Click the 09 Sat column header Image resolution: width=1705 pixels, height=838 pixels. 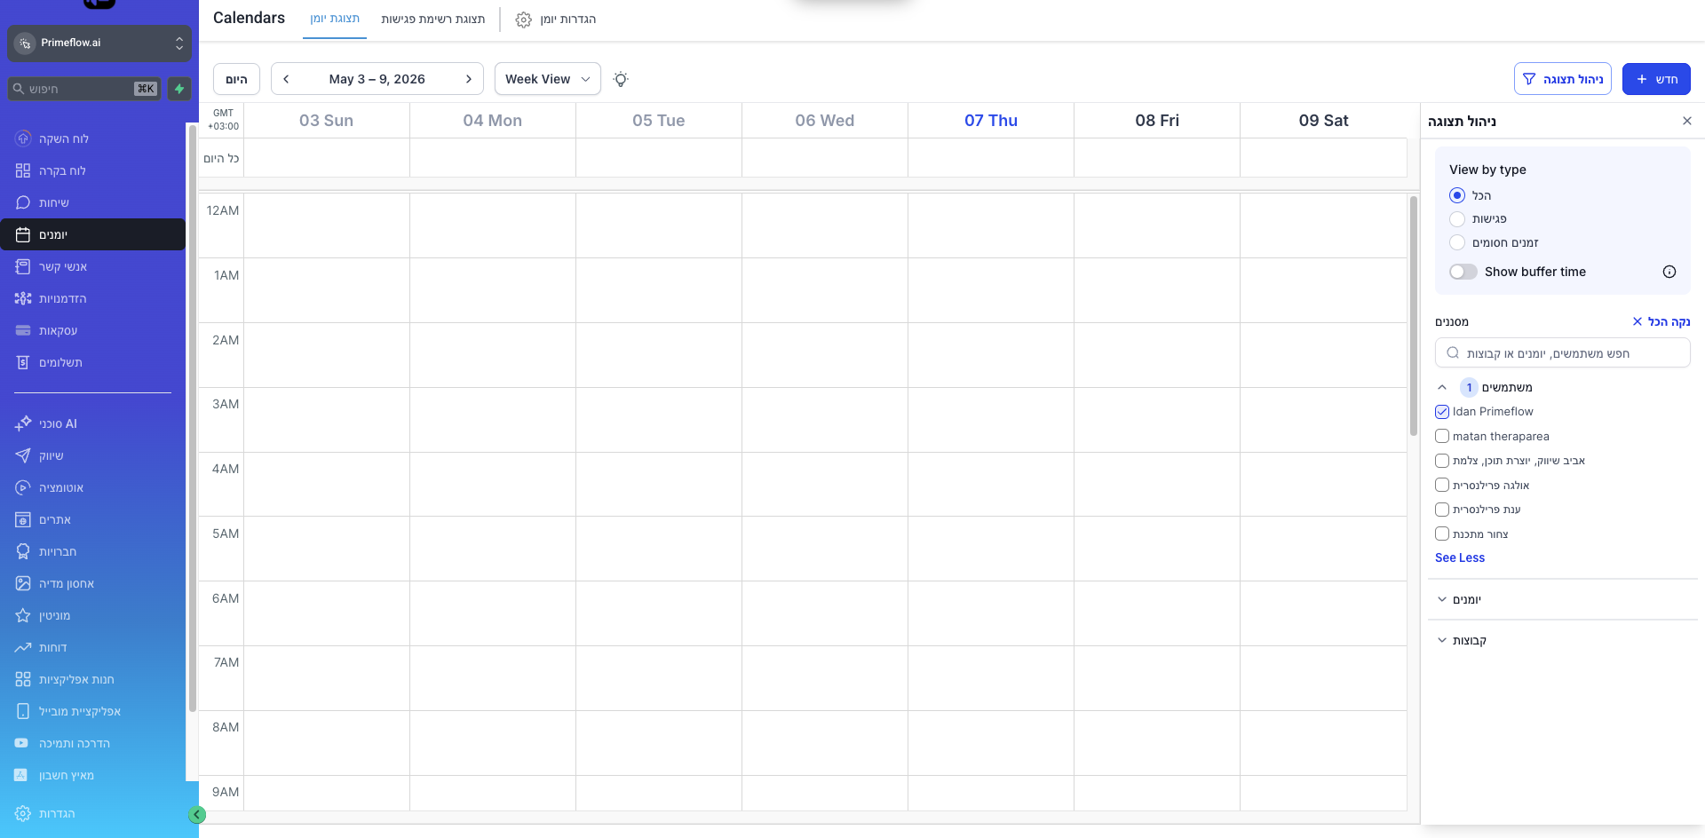[1323, 121]
